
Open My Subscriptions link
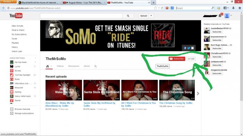tap(19, 35)
